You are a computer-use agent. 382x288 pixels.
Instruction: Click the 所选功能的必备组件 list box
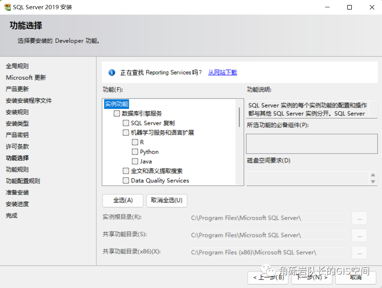click(312, 144)
